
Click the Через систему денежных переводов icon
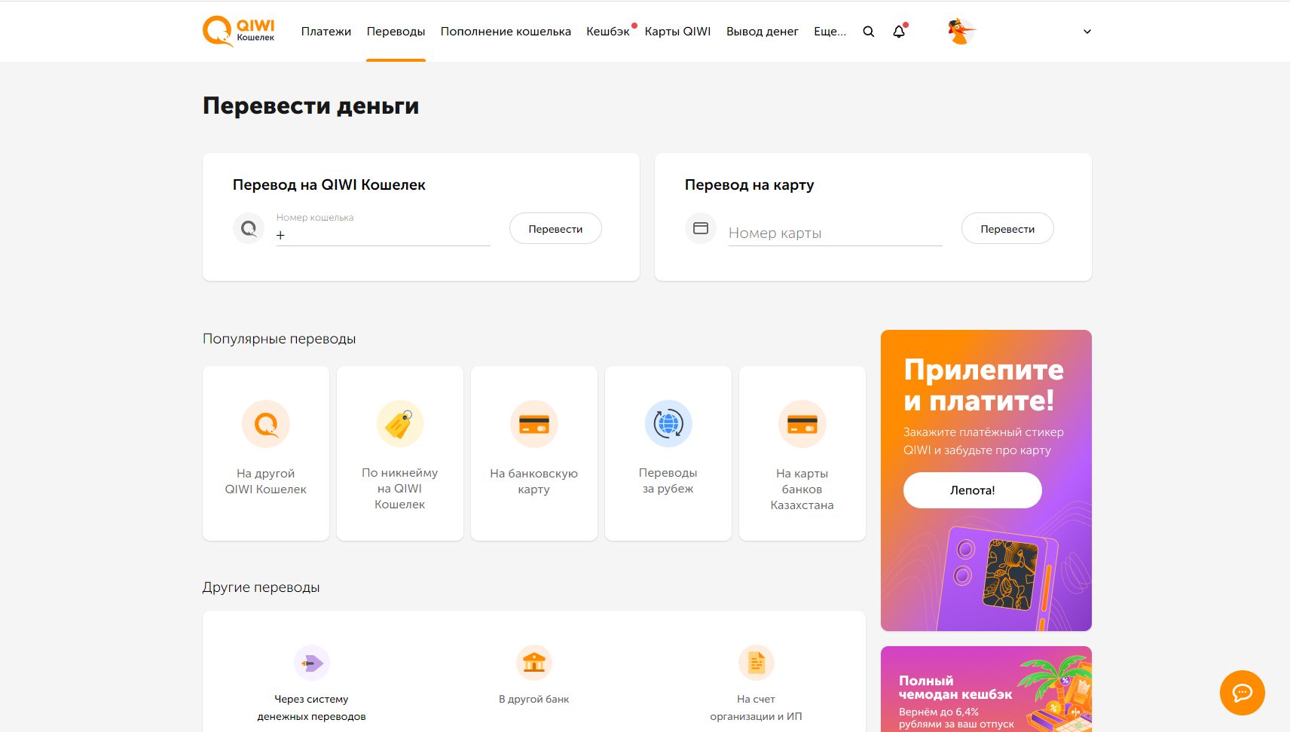pyautogui.click(x=312, y=663)
